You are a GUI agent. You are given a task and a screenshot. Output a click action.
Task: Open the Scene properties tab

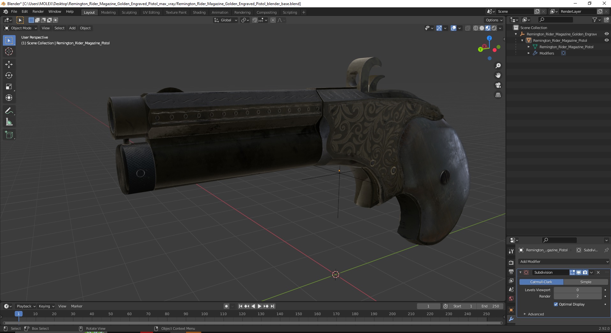[511, 290]
